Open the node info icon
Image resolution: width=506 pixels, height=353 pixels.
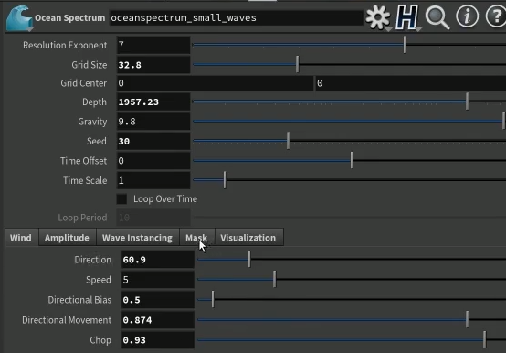(x=467, y=16)
